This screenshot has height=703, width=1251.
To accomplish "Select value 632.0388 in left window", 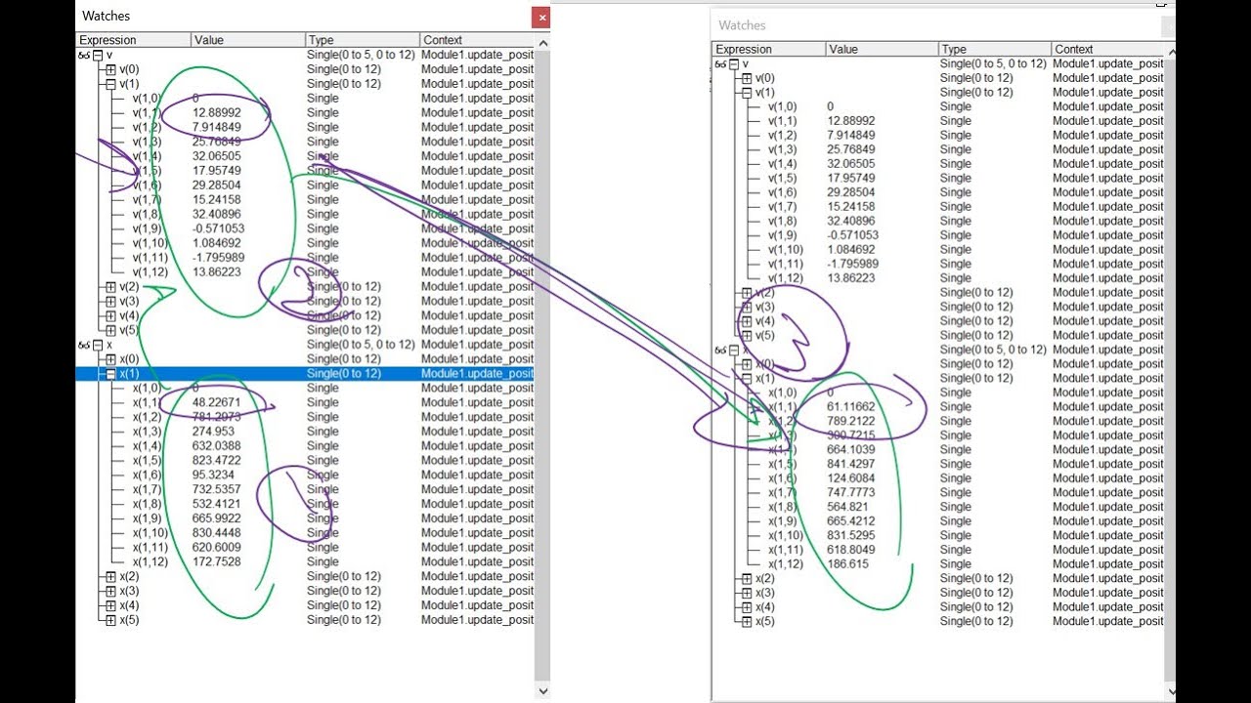I will (217, 446).
